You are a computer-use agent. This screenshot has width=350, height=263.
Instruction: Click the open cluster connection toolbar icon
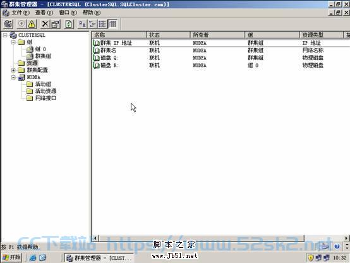[8, 24]
